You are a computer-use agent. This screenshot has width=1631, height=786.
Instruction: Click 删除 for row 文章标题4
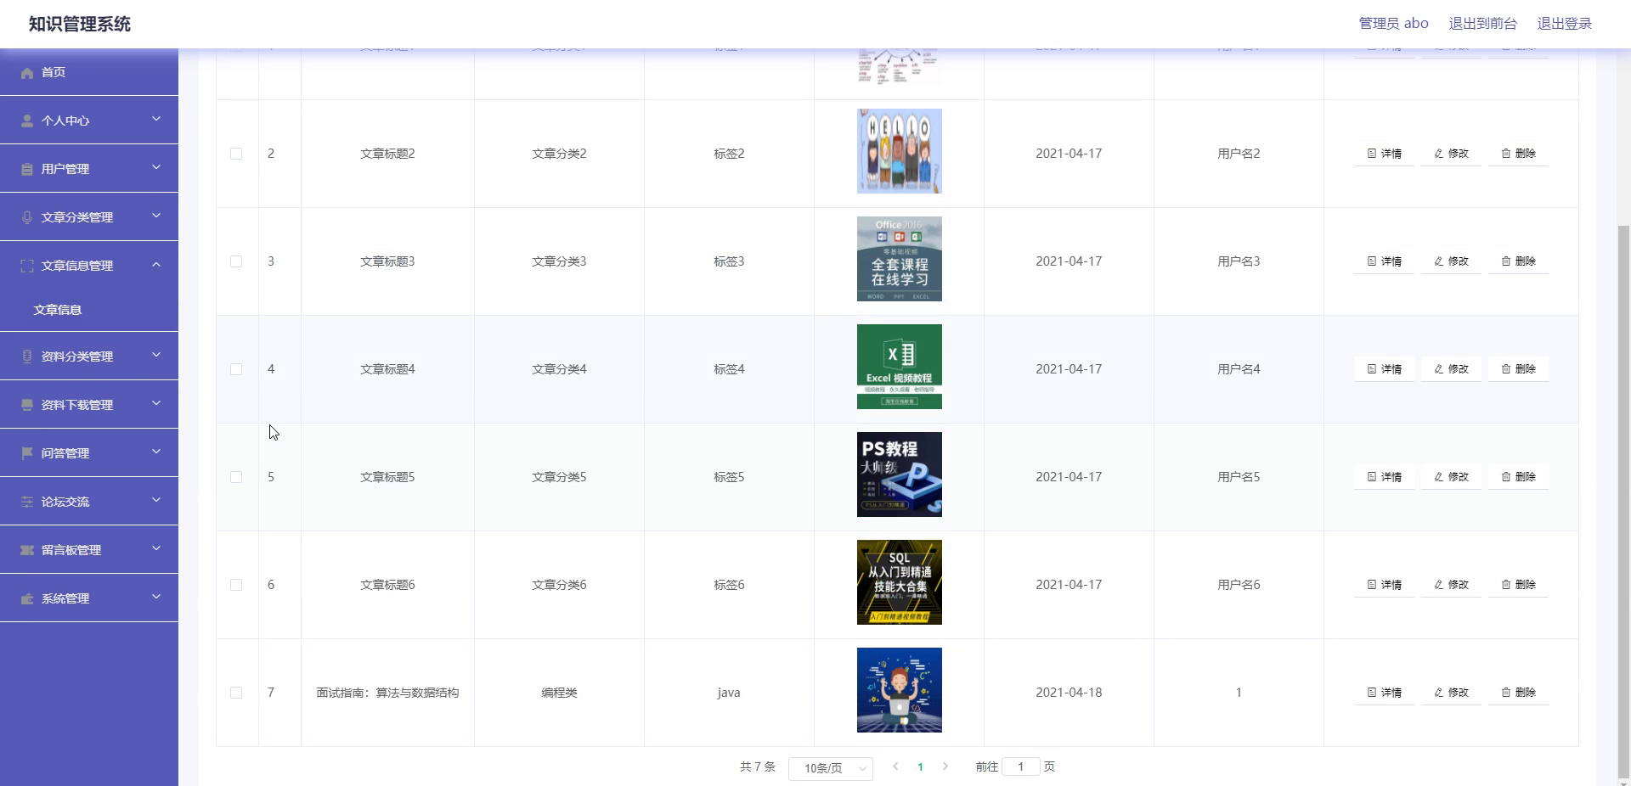[1518, 369]
